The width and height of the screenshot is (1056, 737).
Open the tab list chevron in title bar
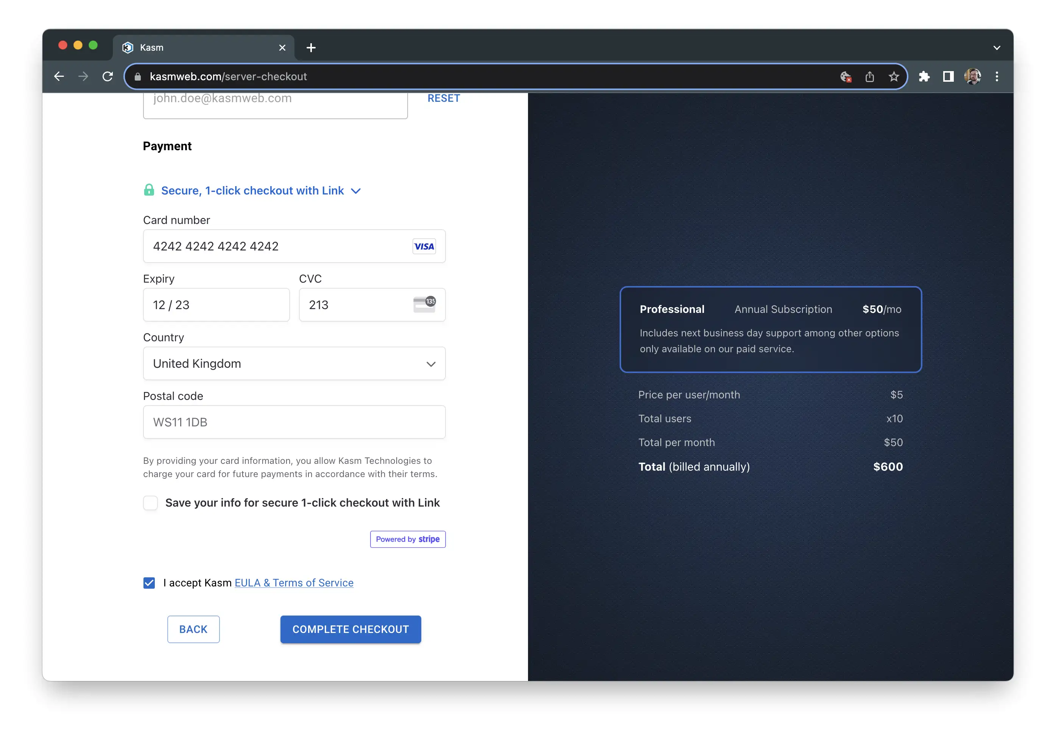[x=996, y=47]
